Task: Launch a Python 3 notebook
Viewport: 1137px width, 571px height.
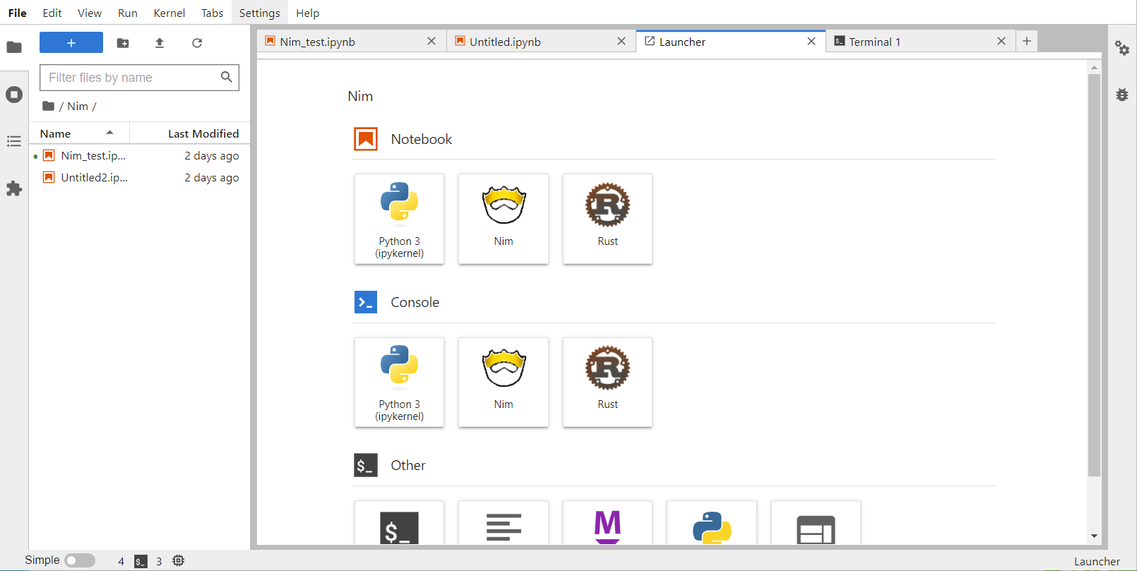Action: (399, 219)
